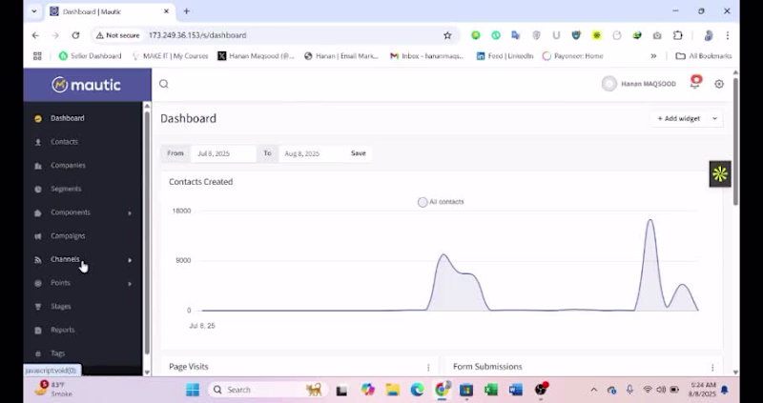This screenshot has height=403, width=763.
Task: Go to Segments in sidebar
Action: [66, 189]
